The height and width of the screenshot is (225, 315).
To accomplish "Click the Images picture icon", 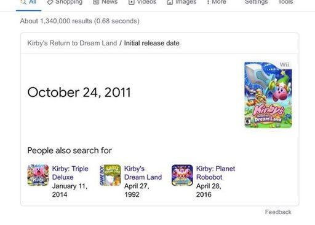I will pos(170,2).
